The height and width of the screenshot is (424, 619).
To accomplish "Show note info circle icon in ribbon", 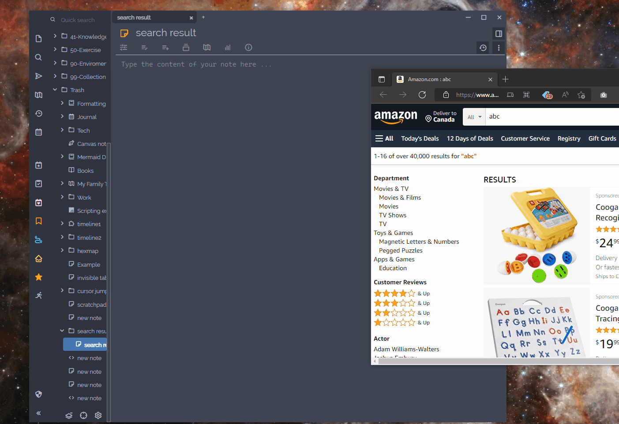I will pyautogui.click(x=248, y=47).
